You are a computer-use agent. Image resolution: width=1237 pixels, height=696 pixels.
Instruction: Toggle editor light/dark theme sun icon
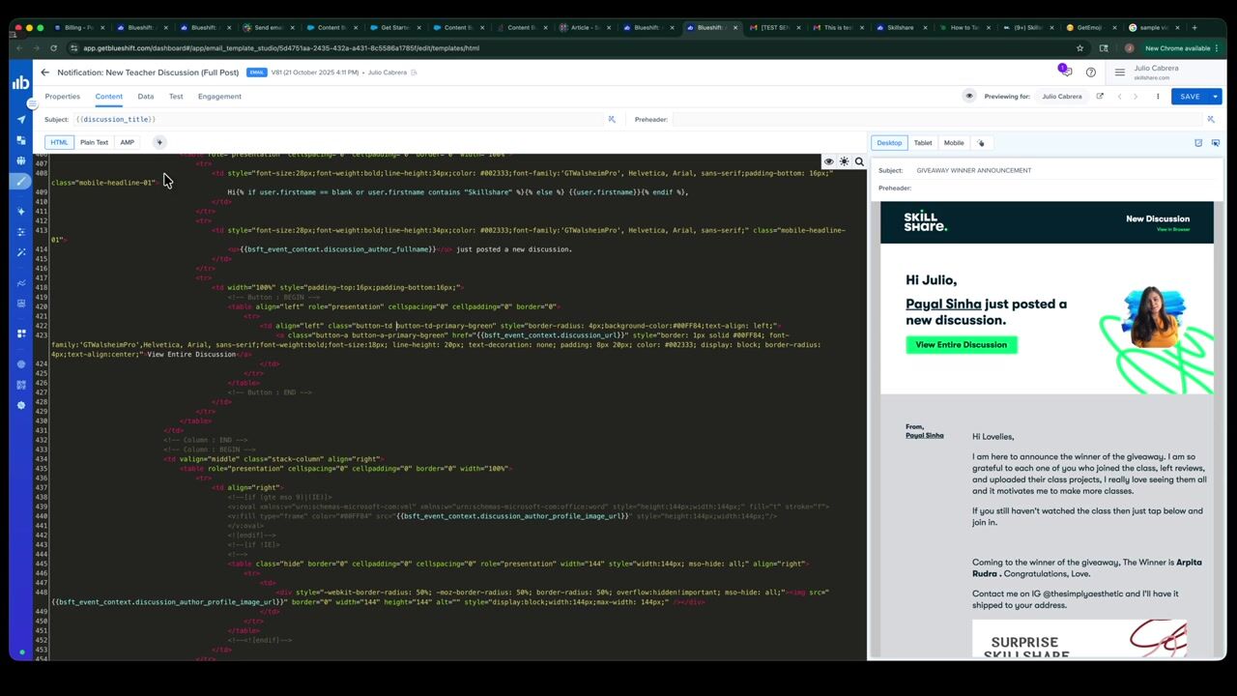[844, 161]
